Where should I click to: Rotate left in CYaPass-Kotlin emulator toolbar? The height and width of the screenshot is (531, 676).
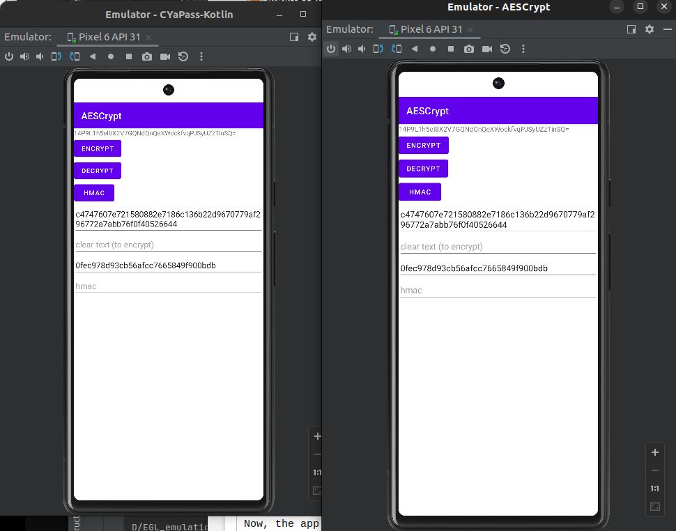click(56, 56)
